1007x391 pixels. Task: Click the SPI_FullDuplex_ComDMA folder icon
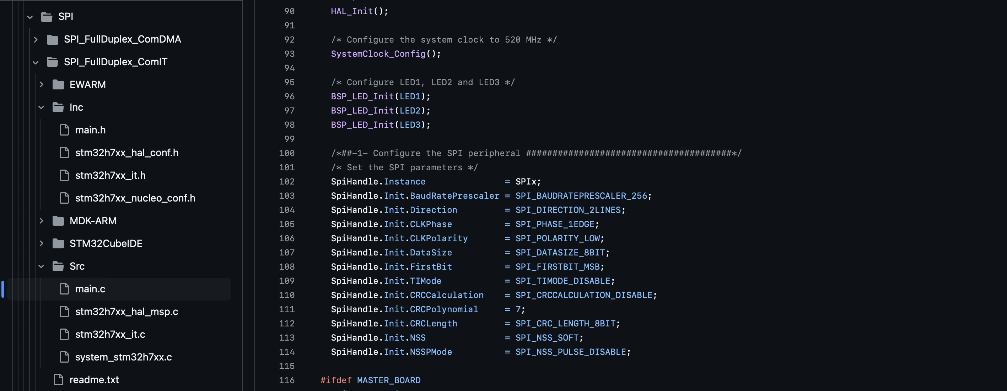click(52, 39)
